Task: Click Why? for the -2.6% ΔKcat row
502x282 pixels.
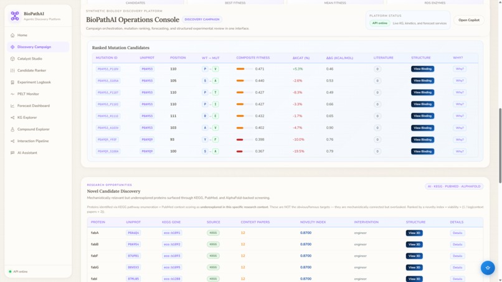Action: click(460, 81)
